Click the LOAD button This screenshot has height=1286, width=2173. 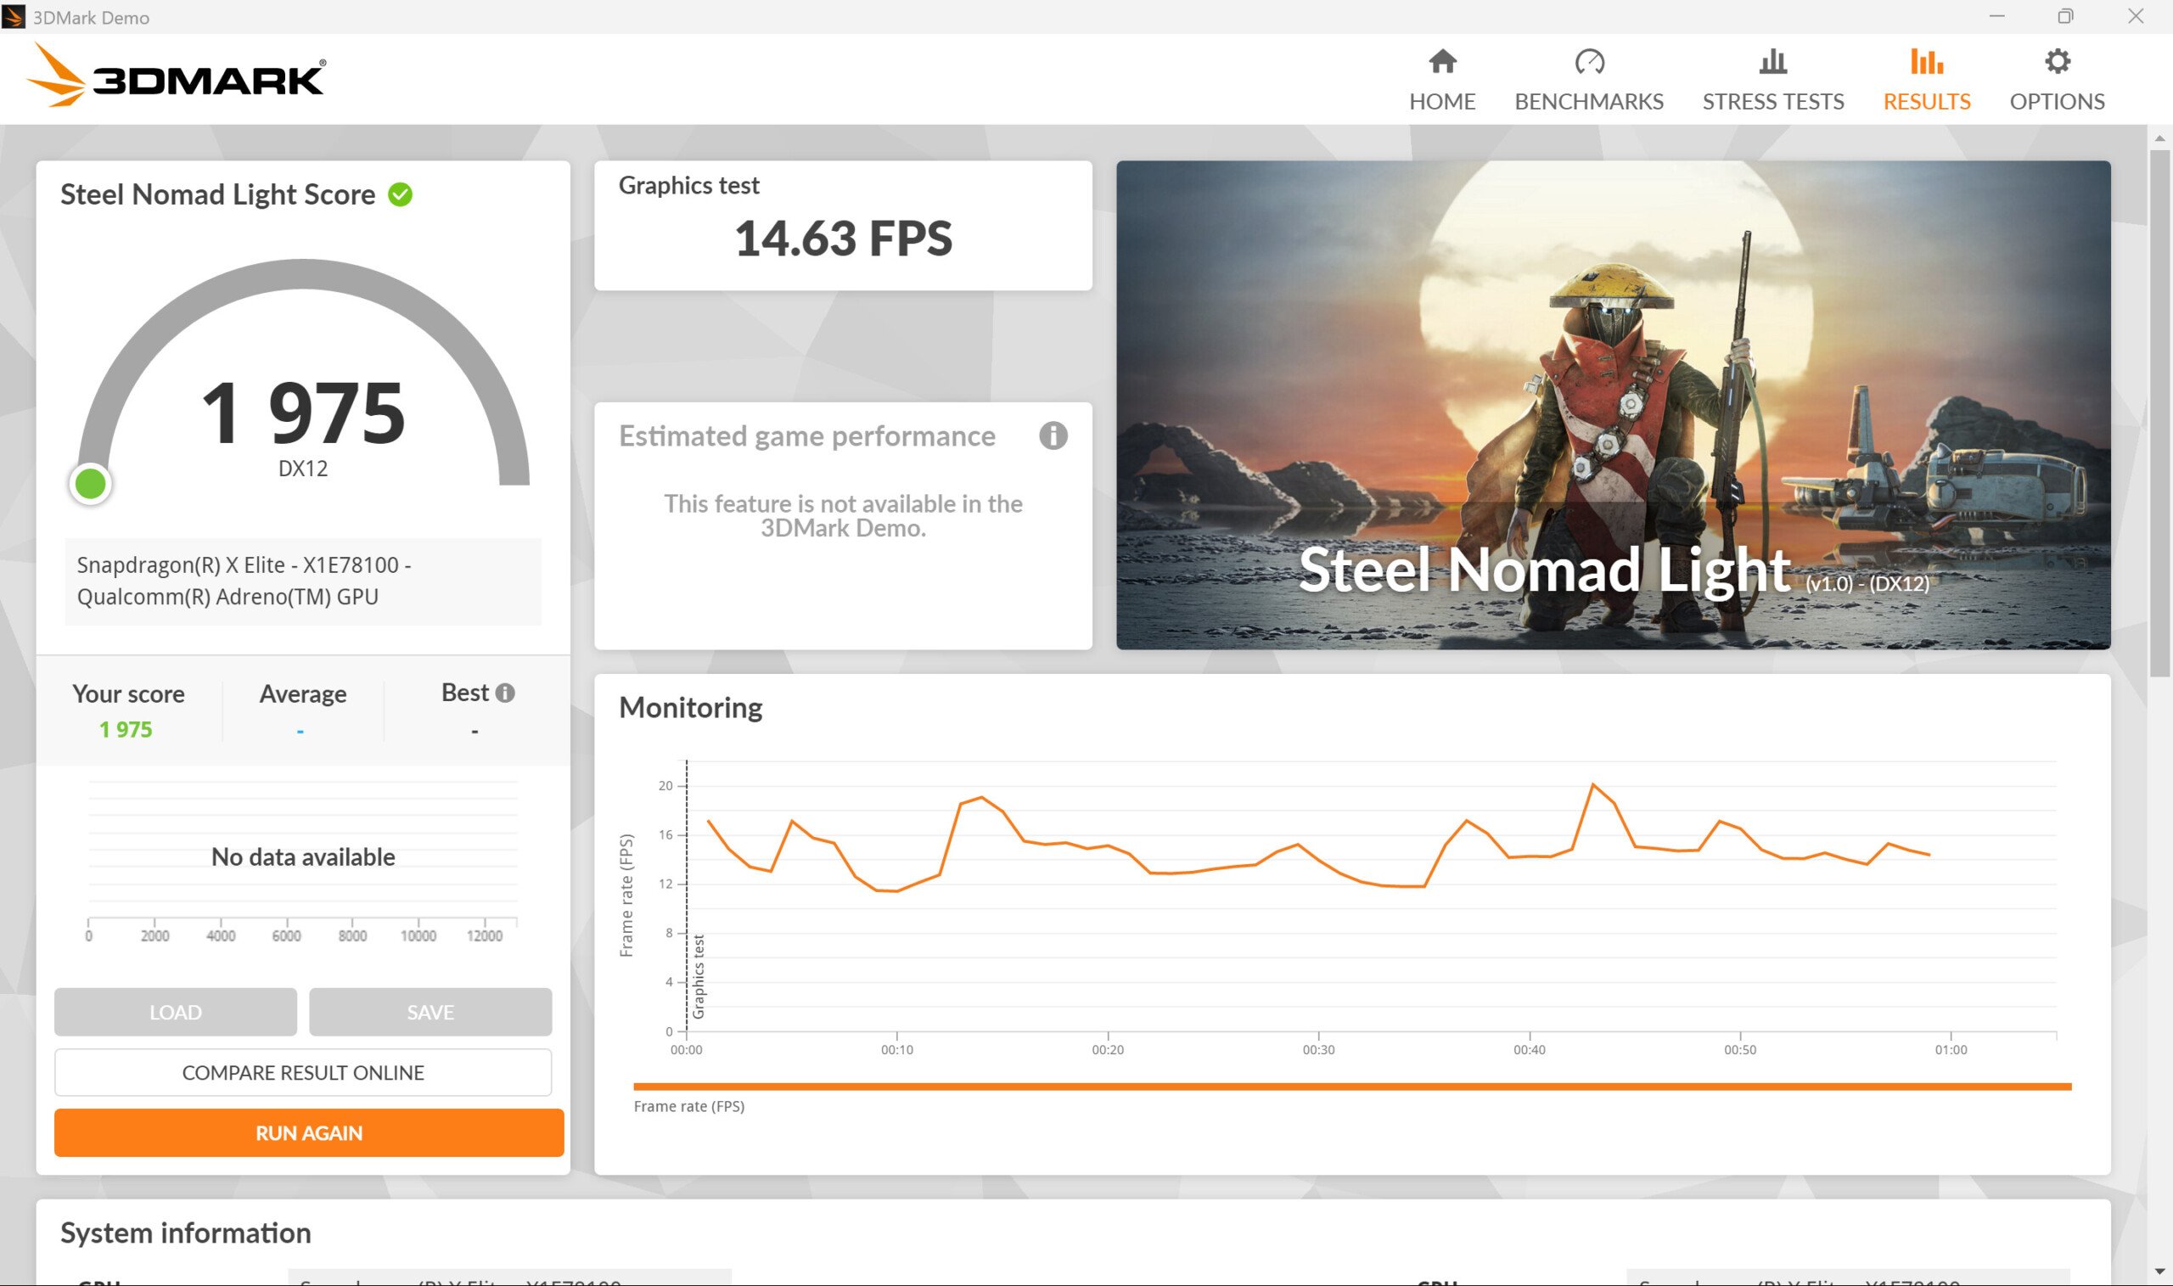tap(175, 1012)
